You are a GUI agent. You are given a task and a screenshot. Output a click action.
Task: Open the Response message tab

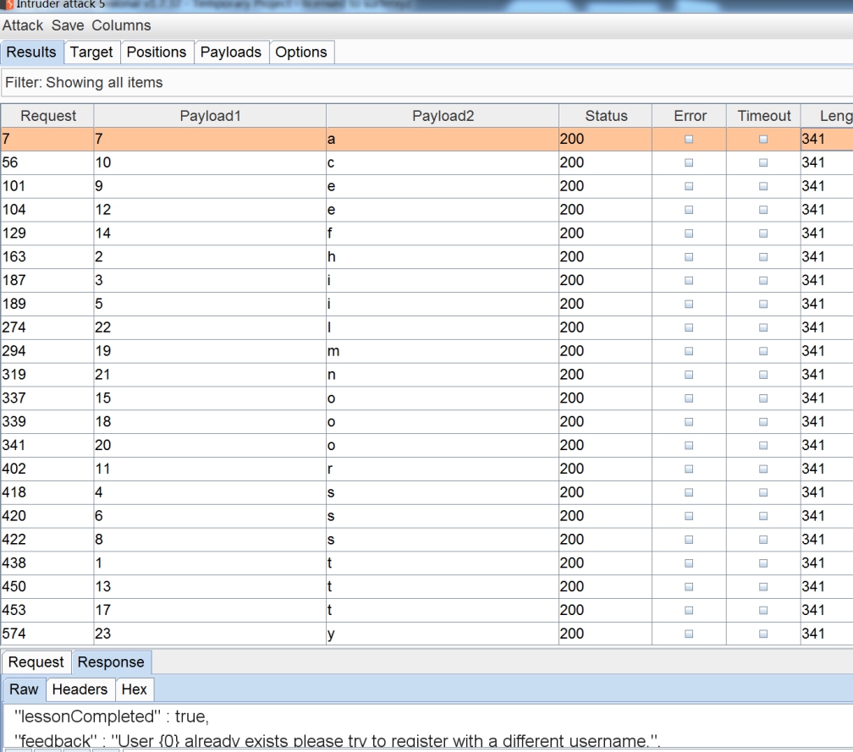coord(111,662)
